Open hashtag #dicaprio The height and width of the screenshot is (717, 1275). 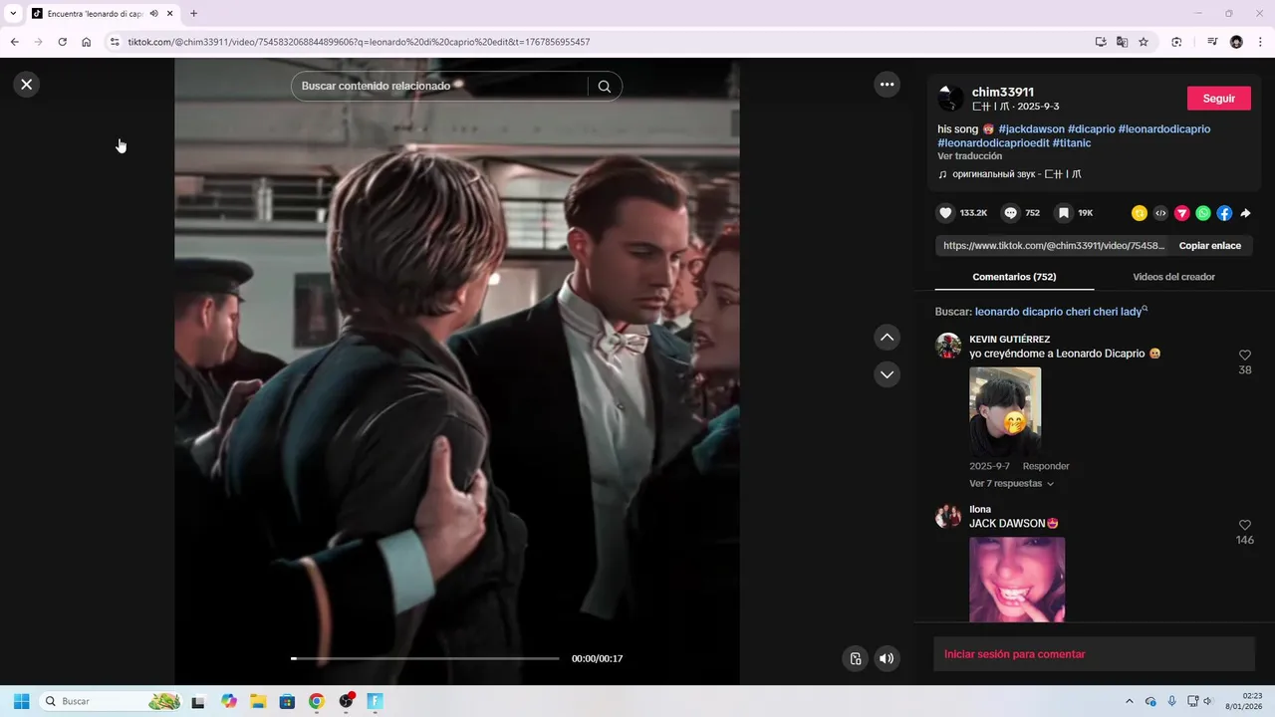pyautogui.click(x=1091, y=129)
